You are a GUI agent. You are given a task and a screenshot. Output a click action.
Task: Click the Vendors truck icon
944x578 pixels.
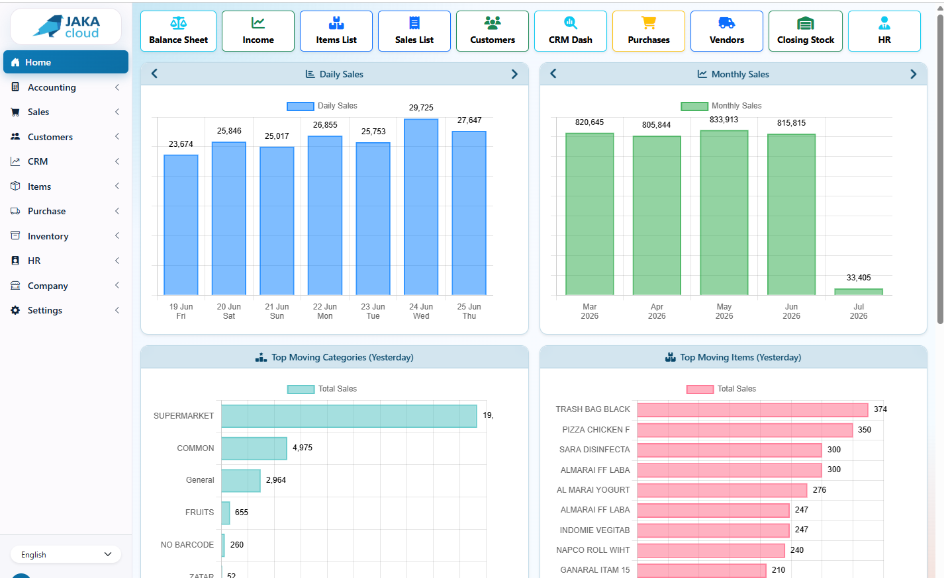pos(727,23)
